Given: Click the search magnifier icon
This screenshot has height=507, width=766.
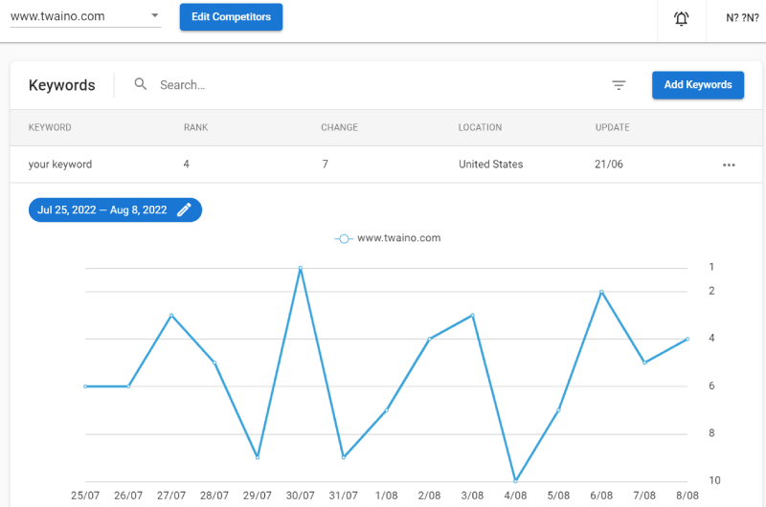Looking at the screenshot, I should click(140, 84).
